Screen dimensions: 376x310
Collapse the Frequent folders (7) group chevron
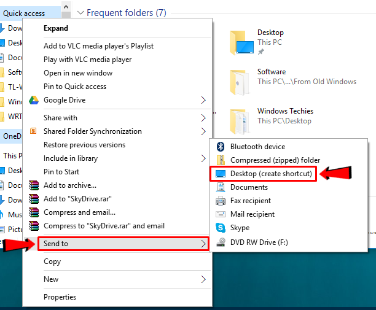point(81,13)
